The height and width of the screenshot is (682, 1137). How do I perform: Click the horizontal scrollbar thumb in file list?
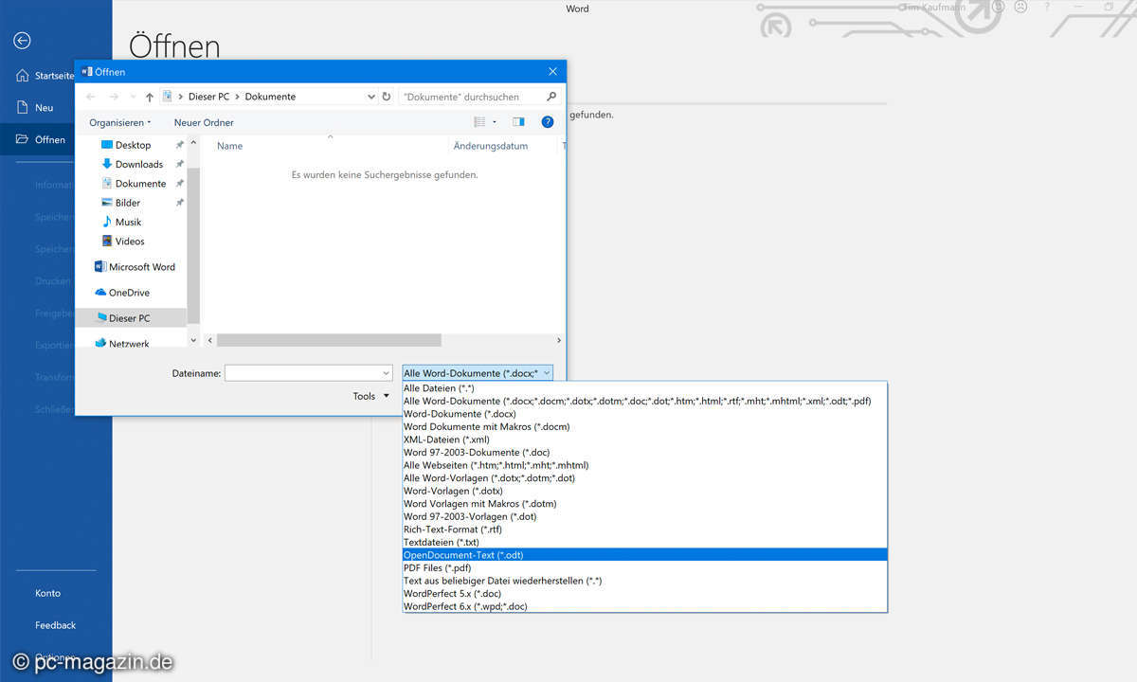[329, 340]
